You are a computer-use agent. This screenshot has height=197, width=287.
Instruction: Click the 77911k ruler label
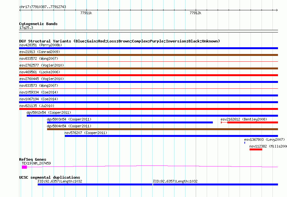pyautogui.click(x=86, y=13)
